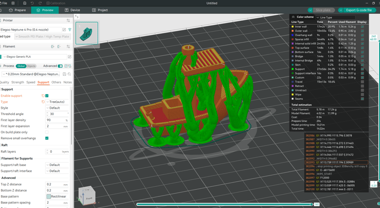Click the redo arrow icon

40,3
